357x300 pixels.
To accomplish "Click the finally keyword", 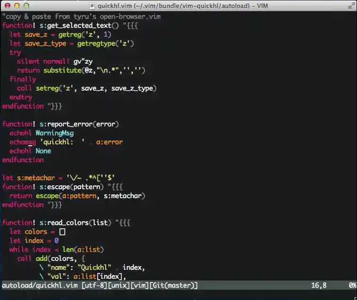I will click(23, 79).
